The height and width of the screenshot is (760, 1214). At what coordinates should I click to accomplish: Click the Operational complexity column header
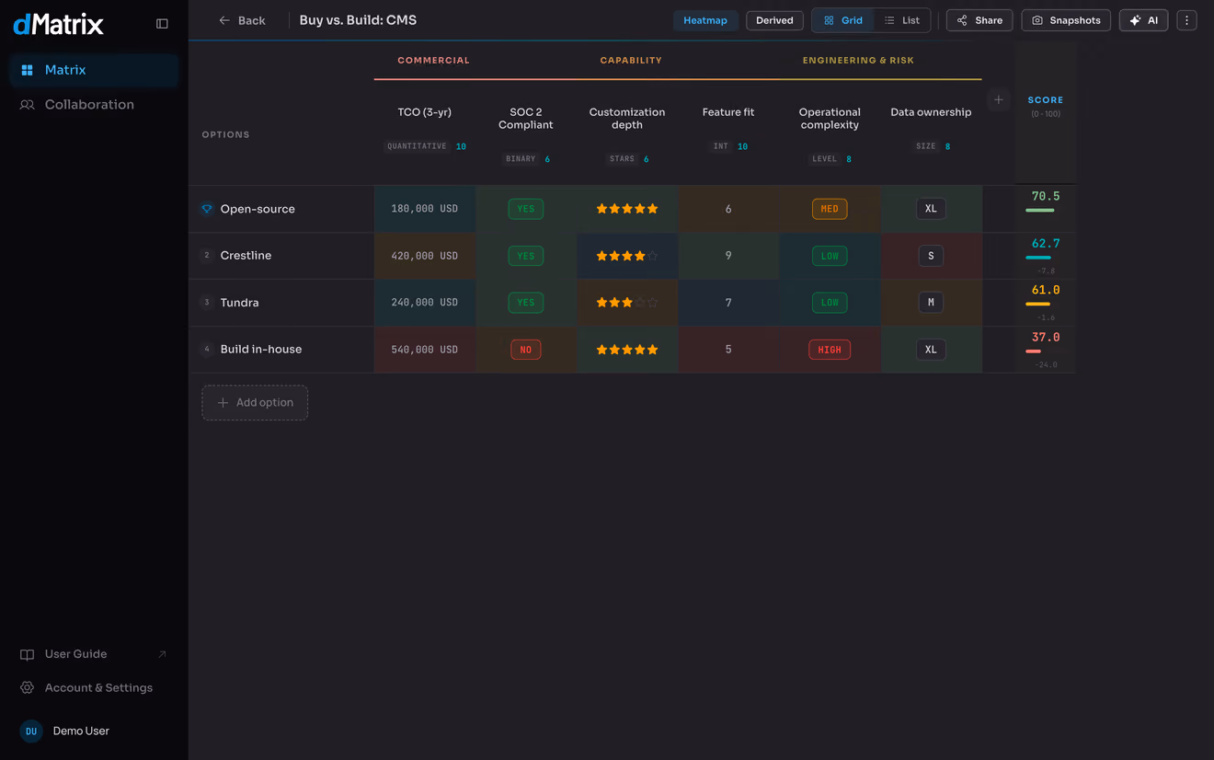[x=830, y=119]
